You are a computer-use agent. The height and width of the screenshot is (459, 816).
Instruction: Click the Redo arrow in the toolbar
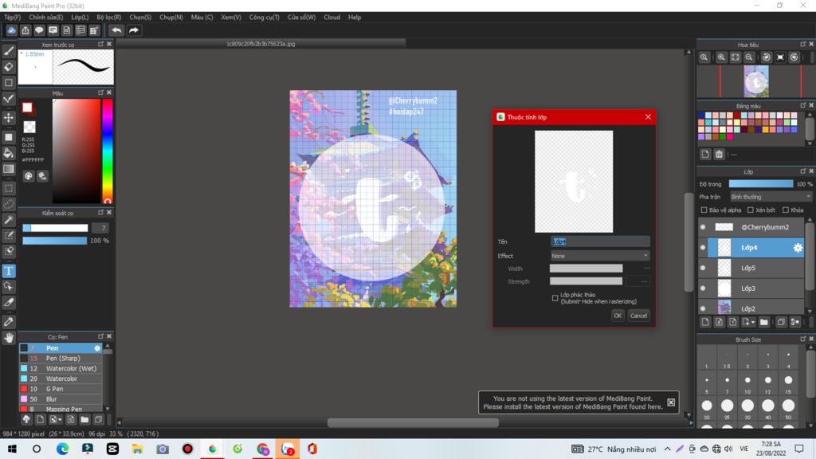point(134,30)
